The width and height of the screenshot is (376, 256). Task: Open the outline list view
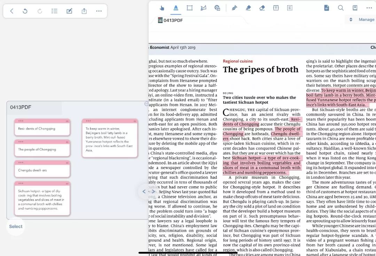coord(54,11)
